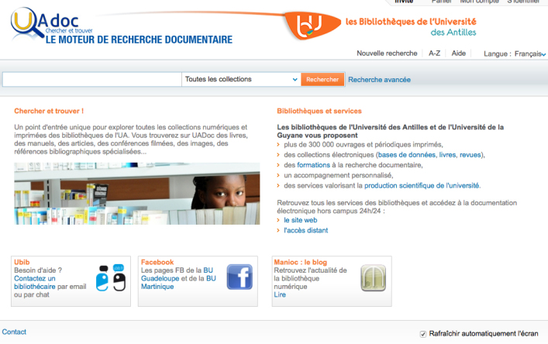Click the Rechercher button
This screenshot has height=344, width=548.
pyautogui.click(x=322, y=79)
